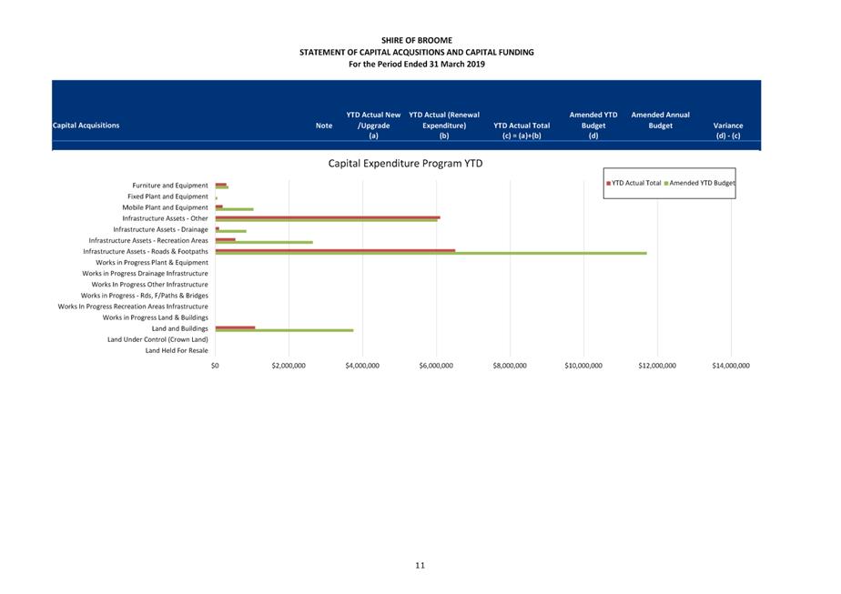Click the $14,000,000 axis value
Screen dimensions: 841x594
click(730, 366)
